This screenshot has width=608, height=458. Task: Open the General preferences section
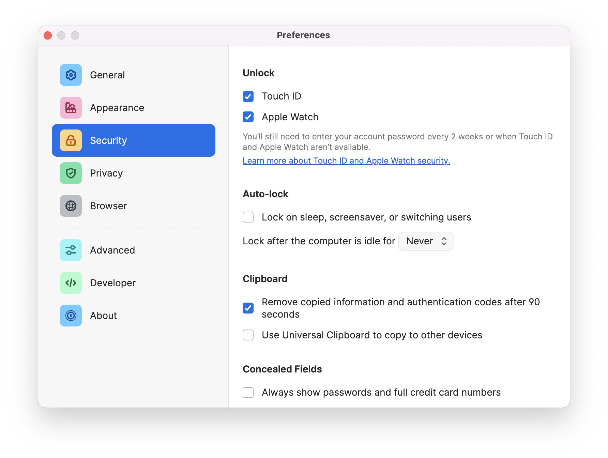(134, 75)
